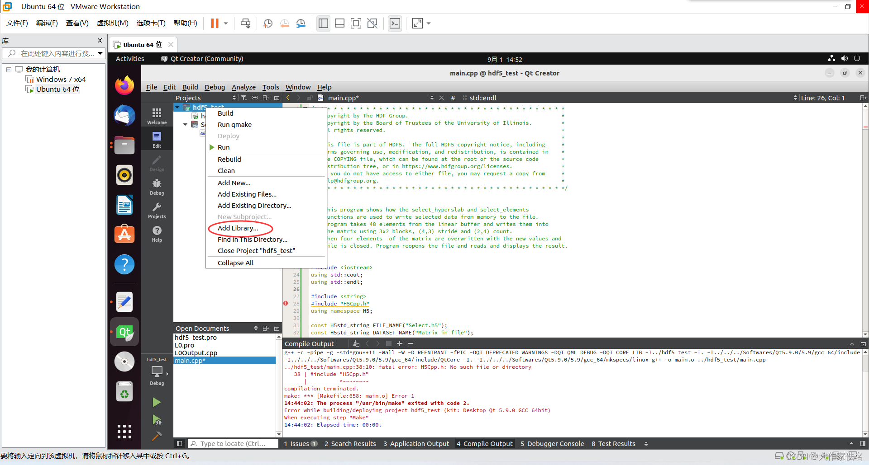Select Run qmake in context menu
The image size is (869, 465).
pyautogui.click(x=234, y=124)
